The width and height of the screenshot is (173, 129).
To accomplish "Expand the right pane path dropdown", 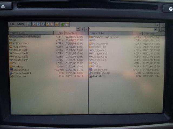I will pos(155,30).
